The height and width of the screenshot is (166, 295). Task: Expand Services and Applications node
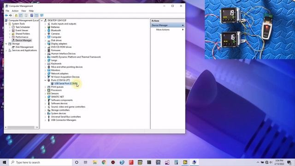[6, 50]
